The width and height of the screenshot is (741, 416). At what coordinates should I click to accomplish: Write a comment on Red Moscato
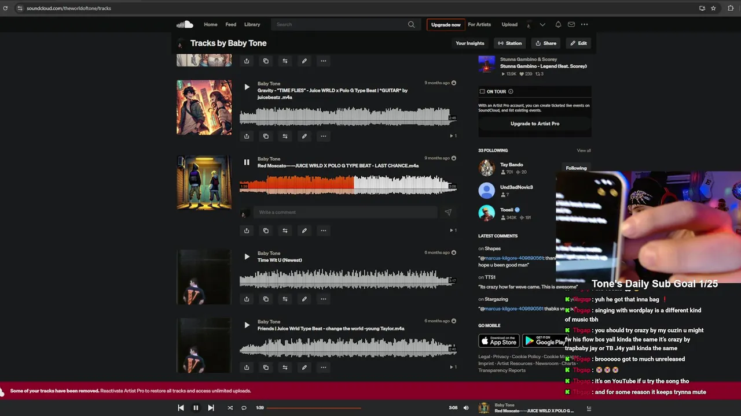345,212
